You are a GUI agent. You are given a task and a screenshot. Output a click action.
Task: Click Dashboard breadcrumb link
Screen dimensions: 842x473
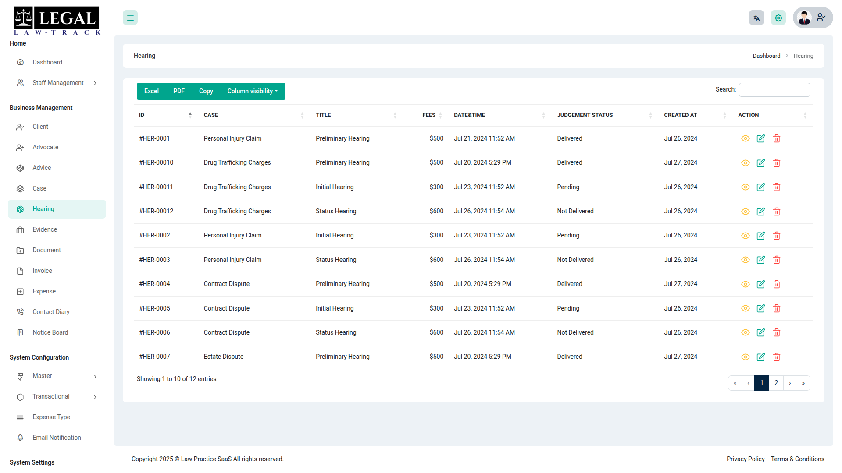[767, 56]
